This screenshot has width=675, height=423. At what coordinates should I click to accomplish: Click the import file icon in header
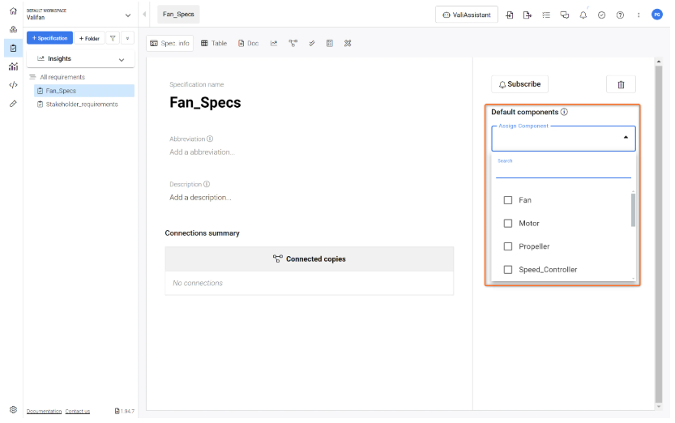pos(510,15)
